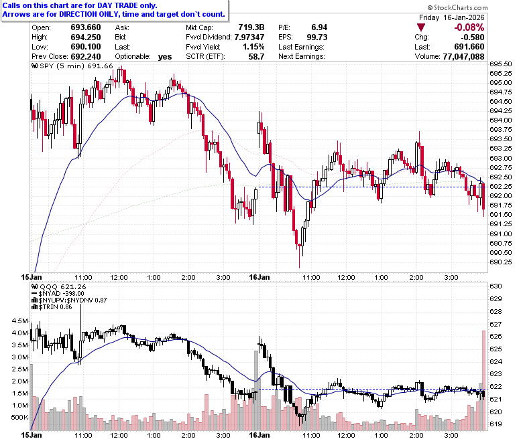Click the red down-triangle change indicator
The height and width of the screenshot is (441, 523).
click(421, 27)
